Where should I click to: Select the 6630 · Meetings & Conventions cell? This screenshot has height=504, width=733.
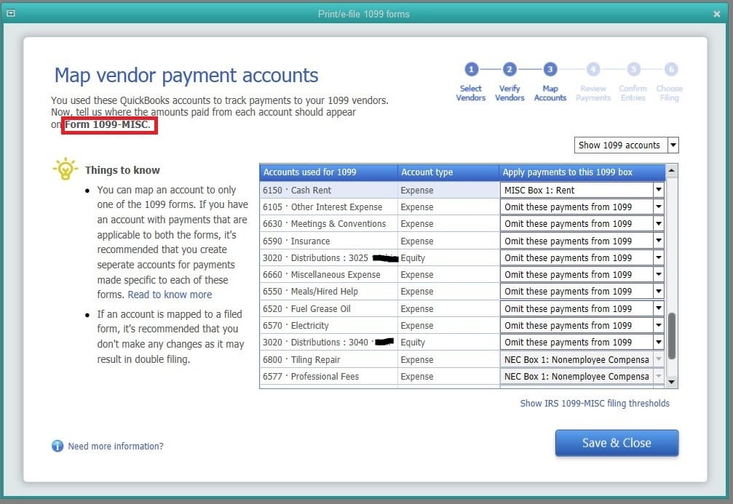tap(328, 224)
